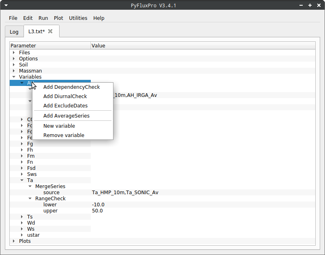Select the source parameter under Ta
Screen dimensions: 325x255
51,193
